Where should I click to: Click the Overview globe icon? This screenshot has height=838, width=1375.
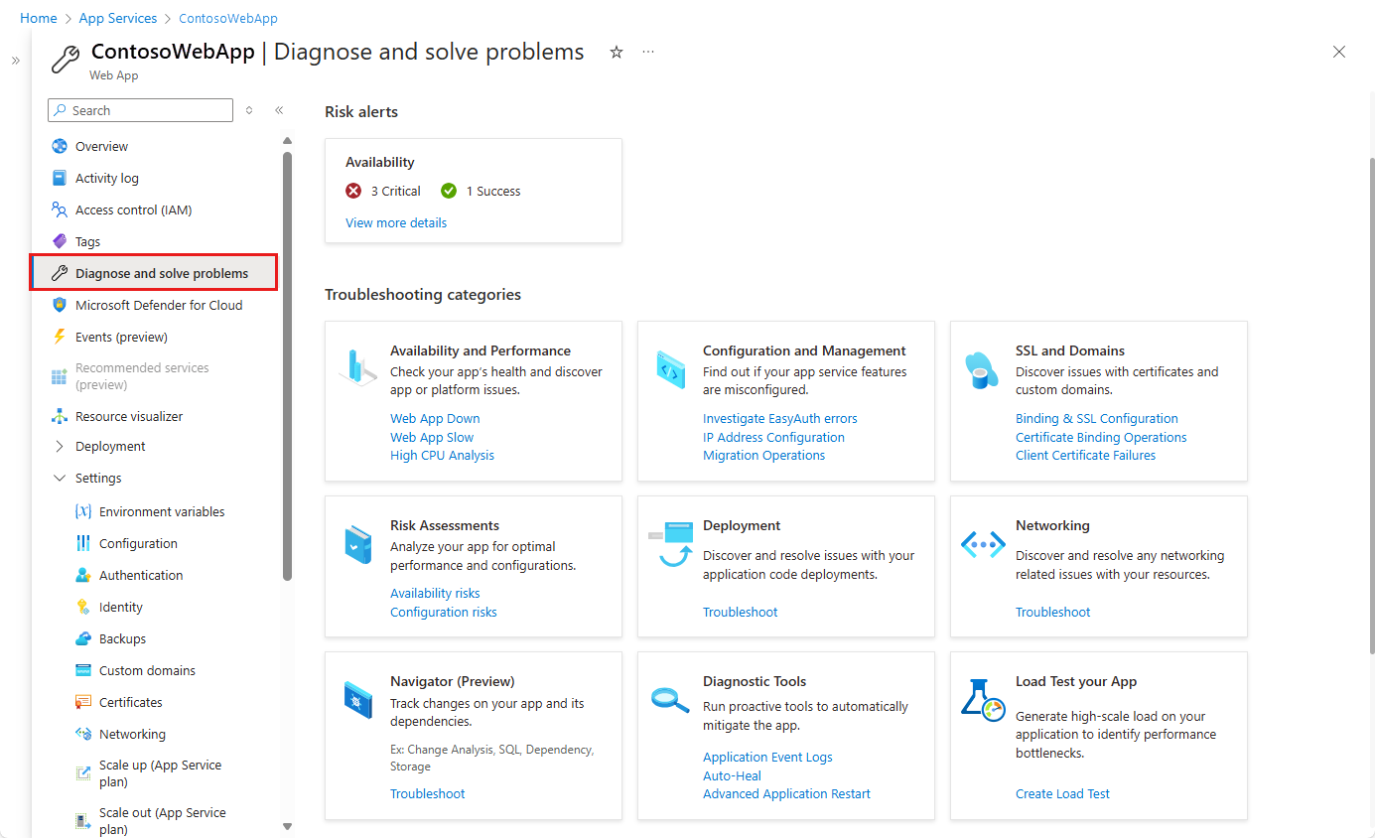pyautogui.click(x=60, y=146)
